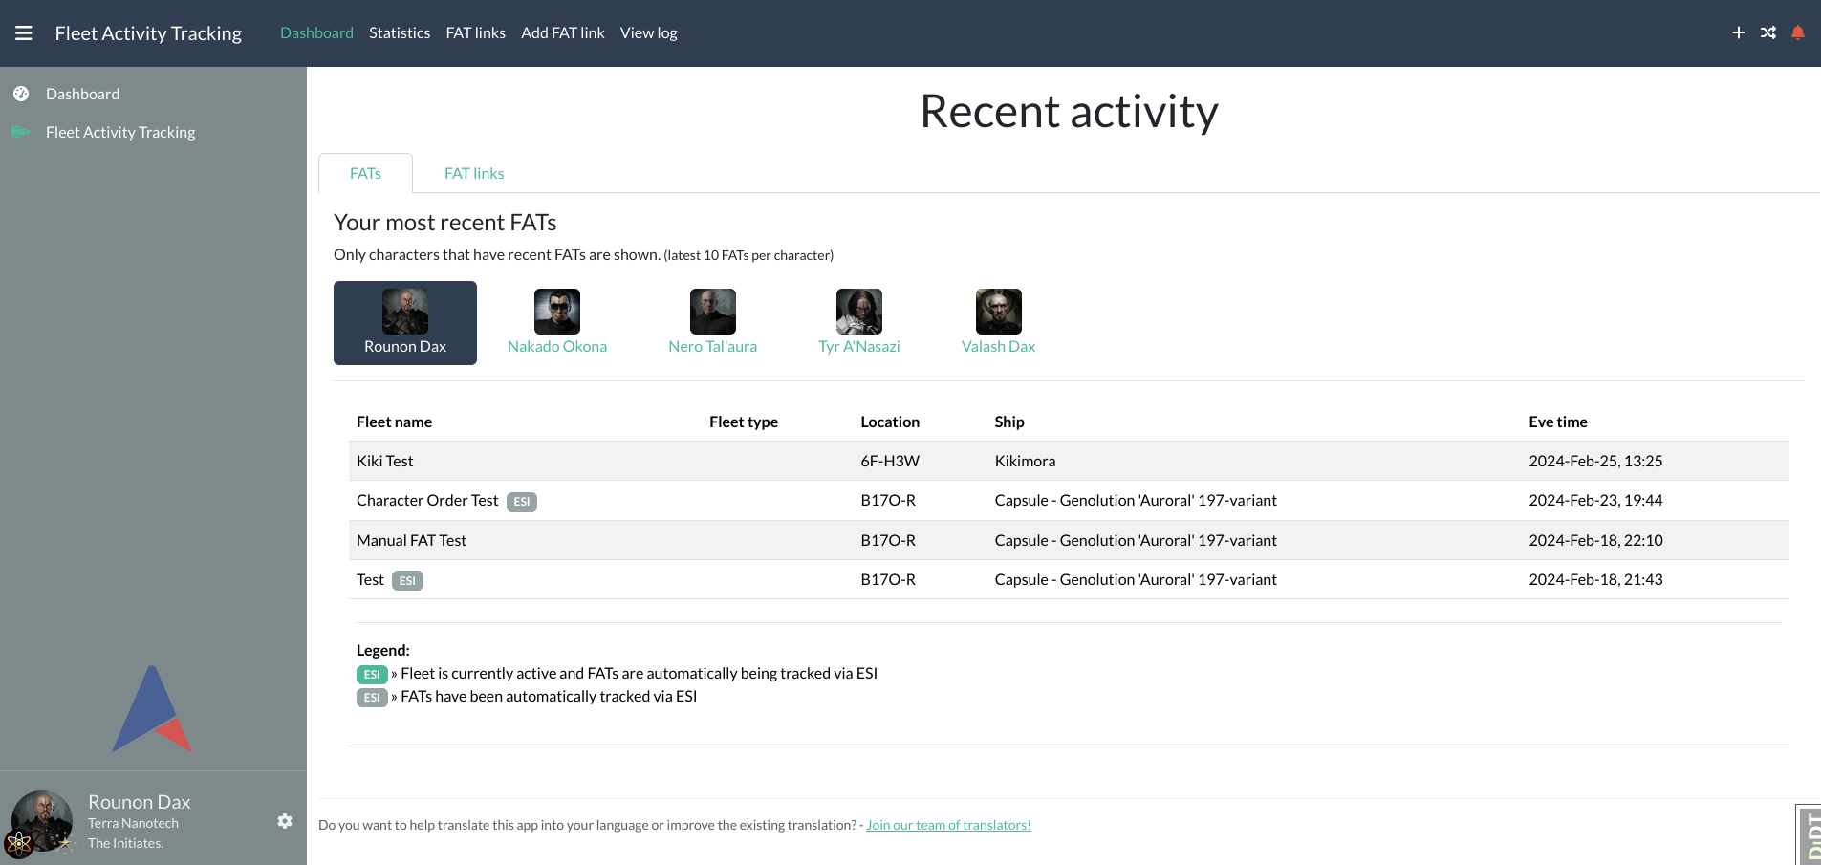The height and width of the screenshot is (865, 1821).
Task: Click ESI badge beside Character Order Test
Action: (521, 502)
